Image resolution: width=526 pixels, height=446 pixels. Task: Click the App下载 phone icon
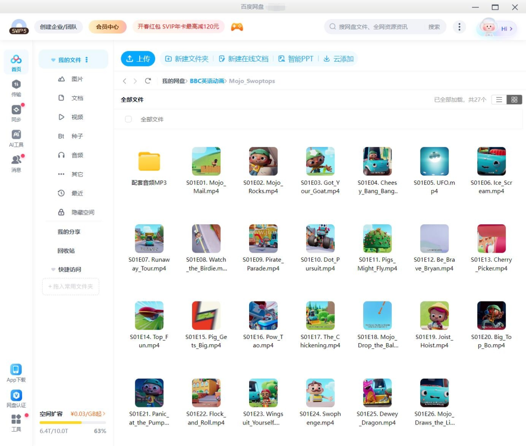[x=16, y=370]
